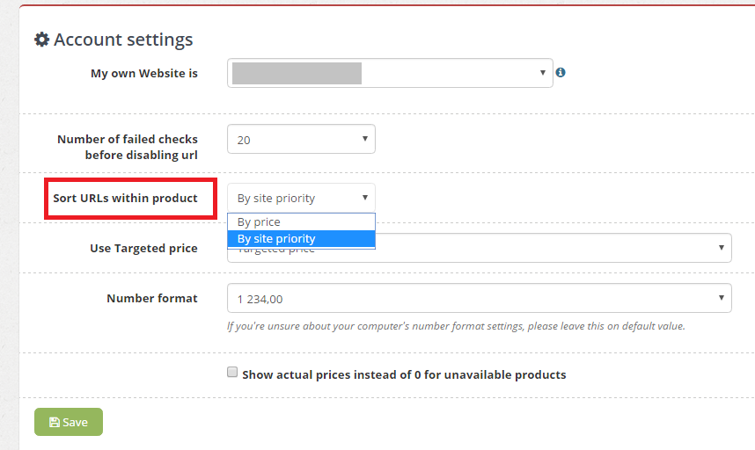
Task: Open the My own Website dropdown
Action: (x=390, y=73)
